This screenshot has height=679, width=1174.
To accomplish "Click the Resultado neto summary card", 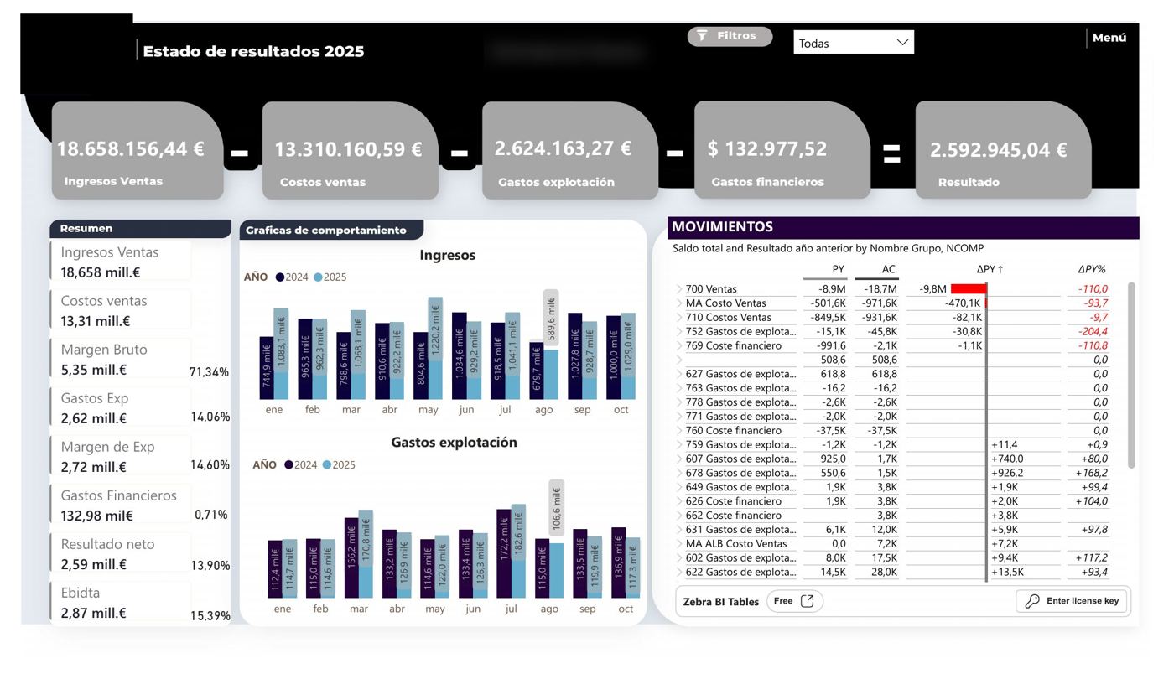I will click(x=121, y=553).
